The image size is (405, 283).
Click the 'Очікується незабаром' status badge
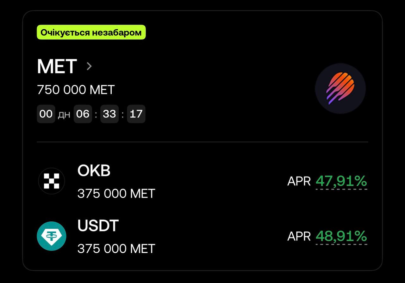(x=91, y=33)
